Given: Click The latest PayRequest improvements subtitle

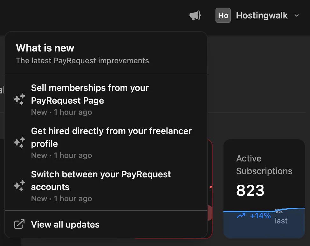Looking at the screenshot, I should click(82, 61).
